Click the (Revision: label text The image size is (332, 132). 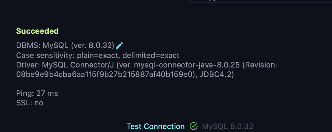click(x=260, y=65)
